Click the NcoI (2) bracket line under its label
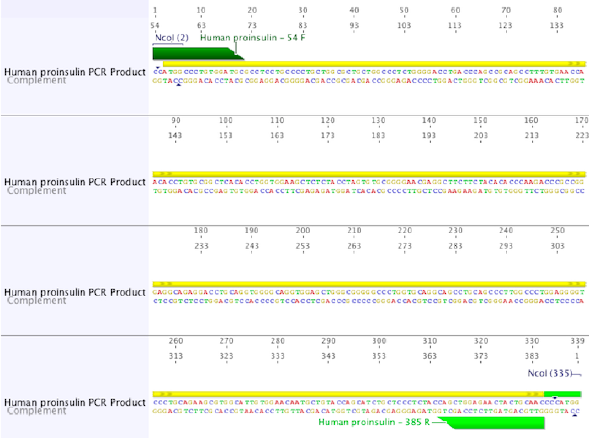 coord(168,44)
